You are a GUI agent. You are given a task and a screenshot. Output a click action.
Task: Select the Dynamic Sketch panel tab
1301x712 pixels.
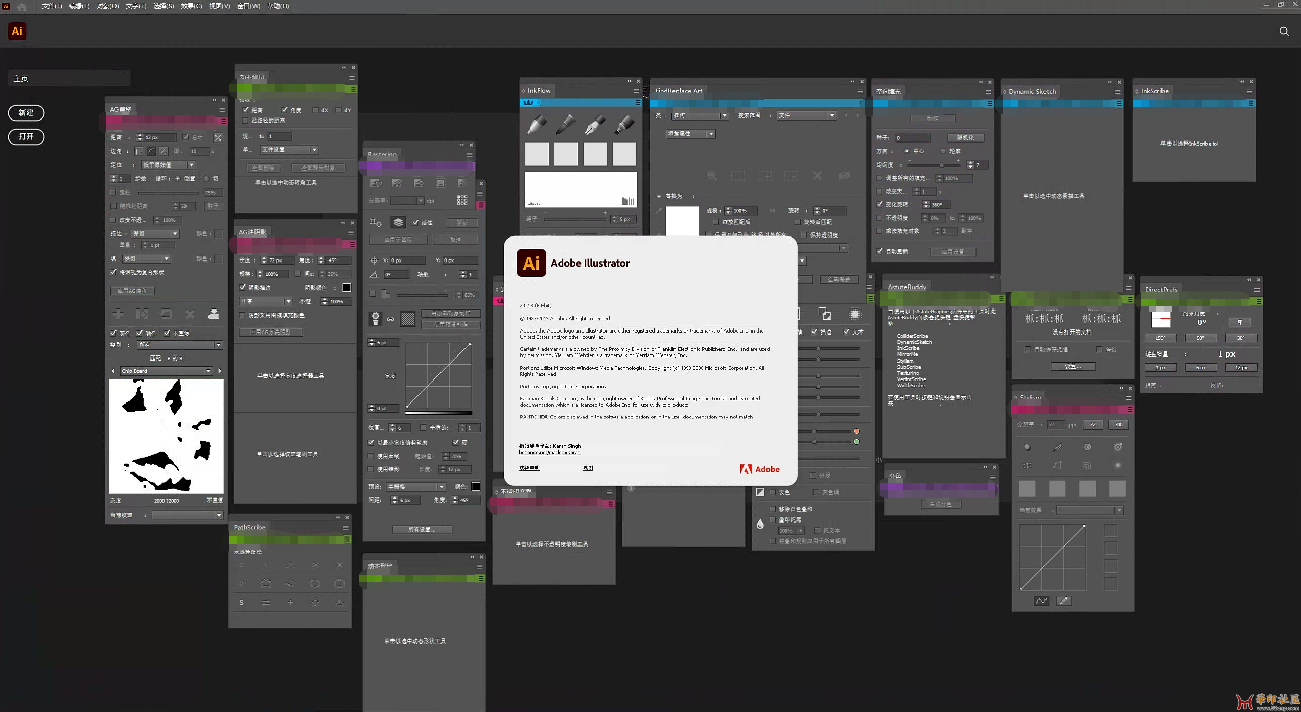click(x=1032, y=91)
